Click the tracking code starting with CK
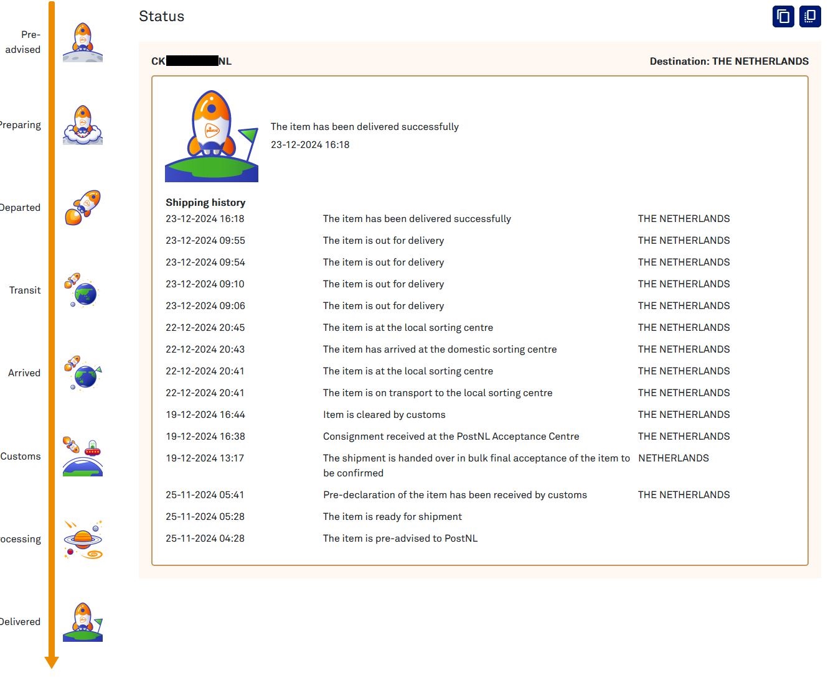This screenshot has height=681, width=828. [x=192, y=61]
